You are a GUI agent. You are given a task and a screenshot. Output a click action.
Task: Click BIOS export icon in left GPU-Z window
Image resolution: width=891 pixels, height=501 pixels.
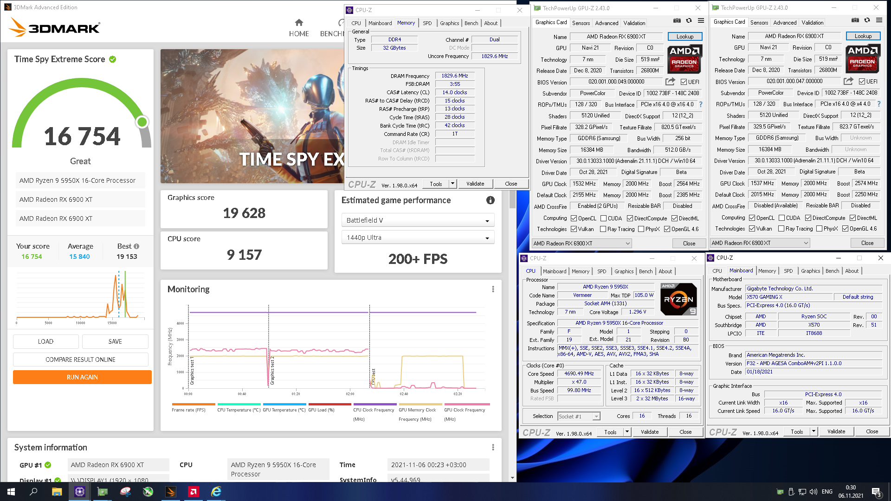pos(670,82)
